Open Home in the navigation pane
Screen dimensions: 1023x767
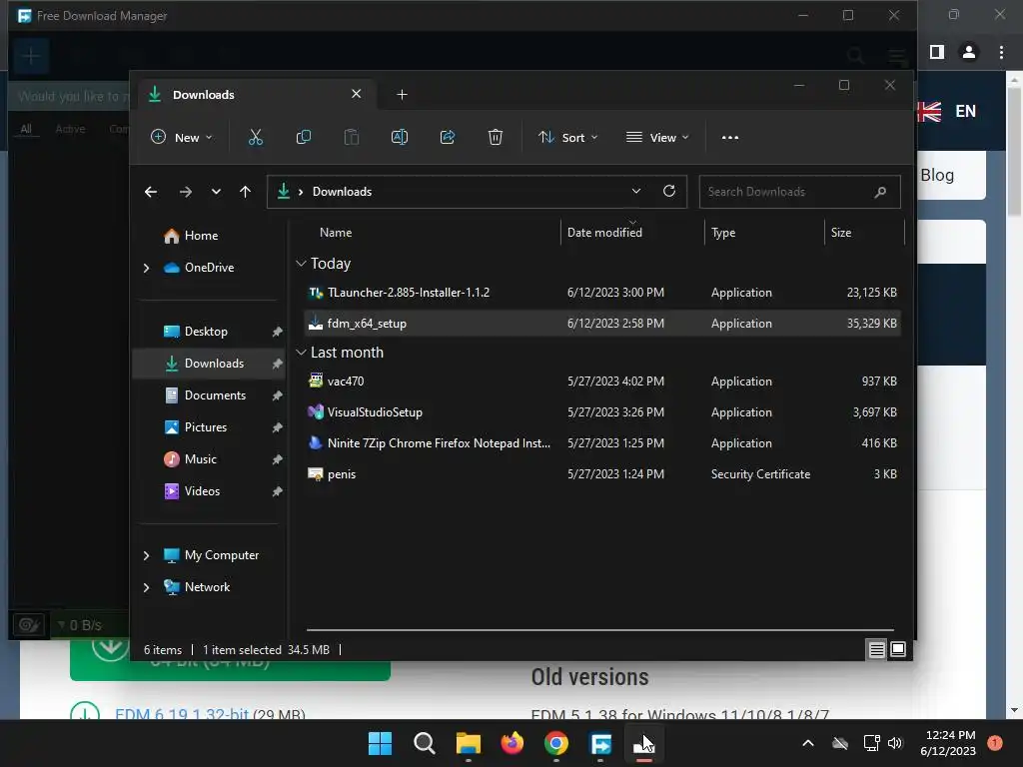[x=201, y=236]
